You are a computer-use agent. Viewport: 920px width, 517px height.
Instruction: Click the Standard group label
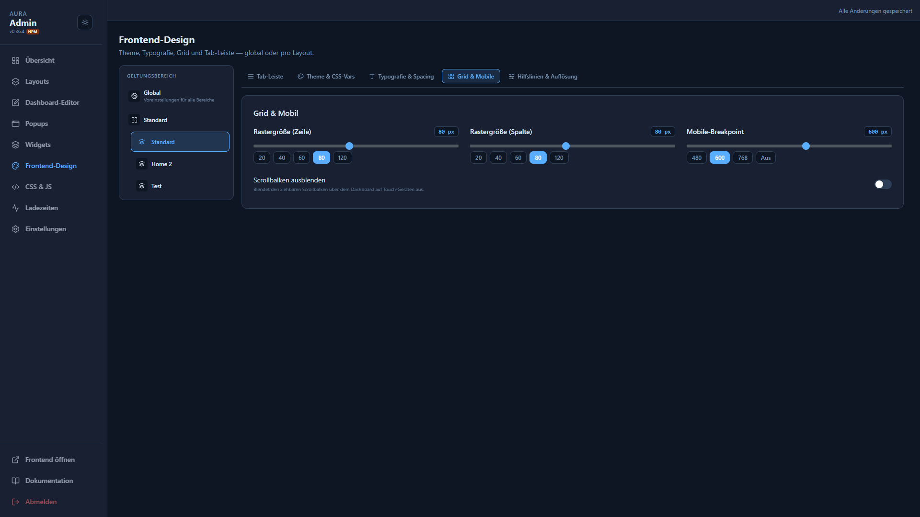click(x=155, y=120)
